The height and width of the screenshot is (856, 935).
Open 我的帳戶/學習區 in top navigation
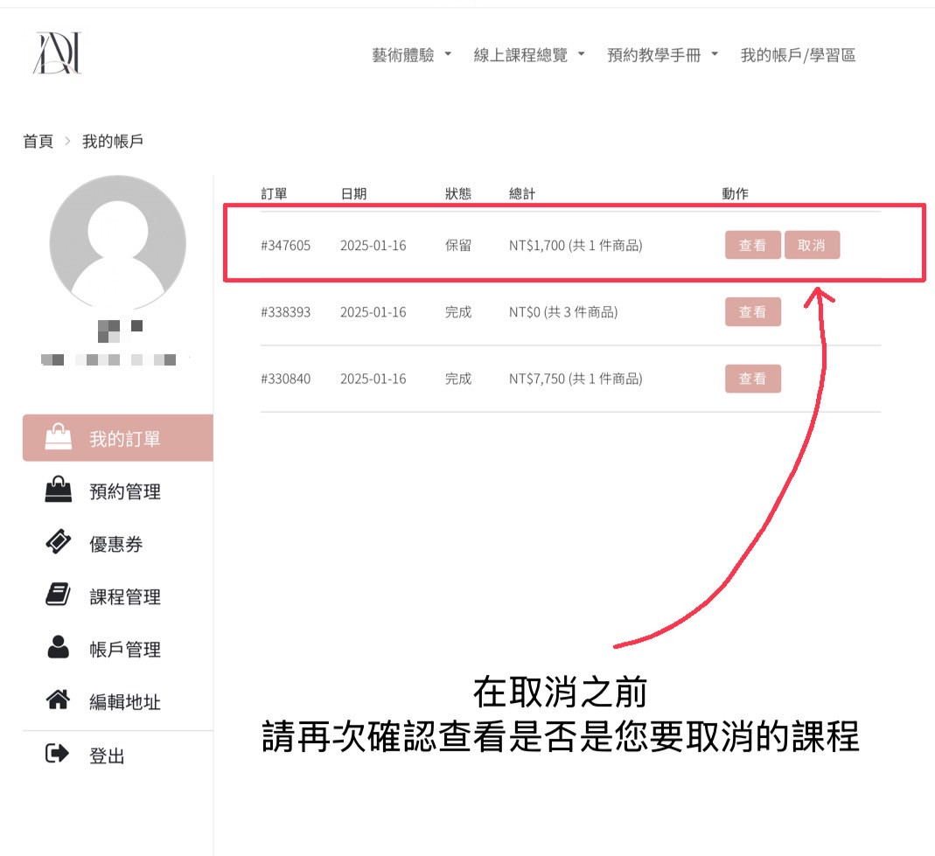[798, 56]
